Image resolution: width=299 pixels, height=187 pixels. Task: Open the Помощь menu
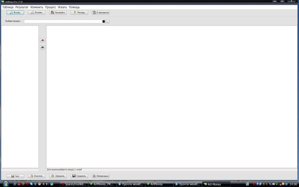coord(74,7)
